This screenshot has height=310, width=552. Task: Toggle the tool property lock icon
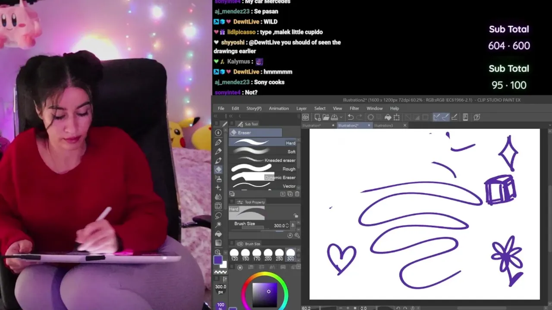296,216
